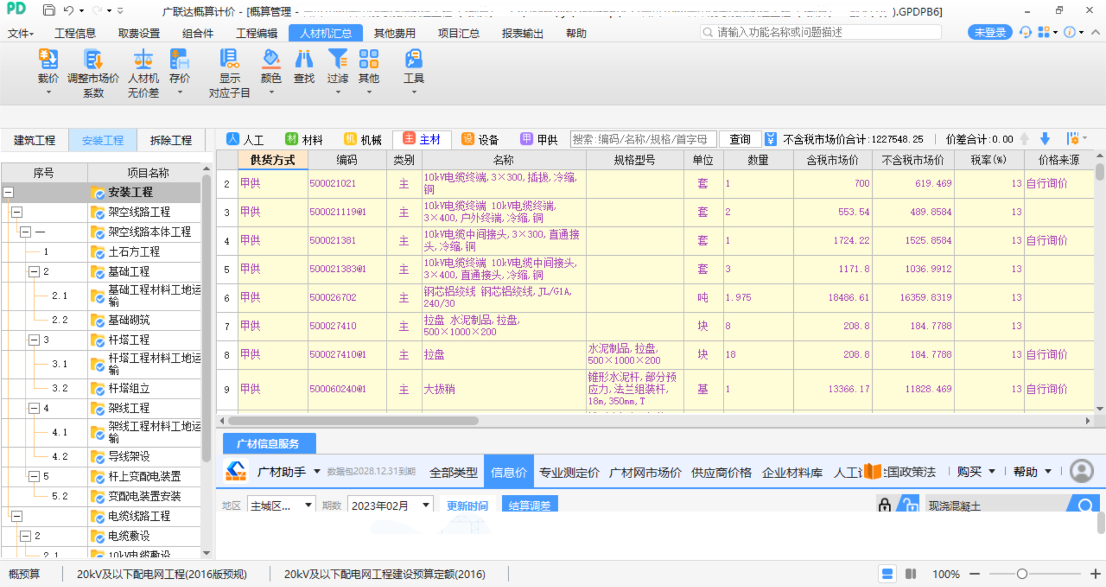Adjust the zoom slider handle

click(1022, 574)
